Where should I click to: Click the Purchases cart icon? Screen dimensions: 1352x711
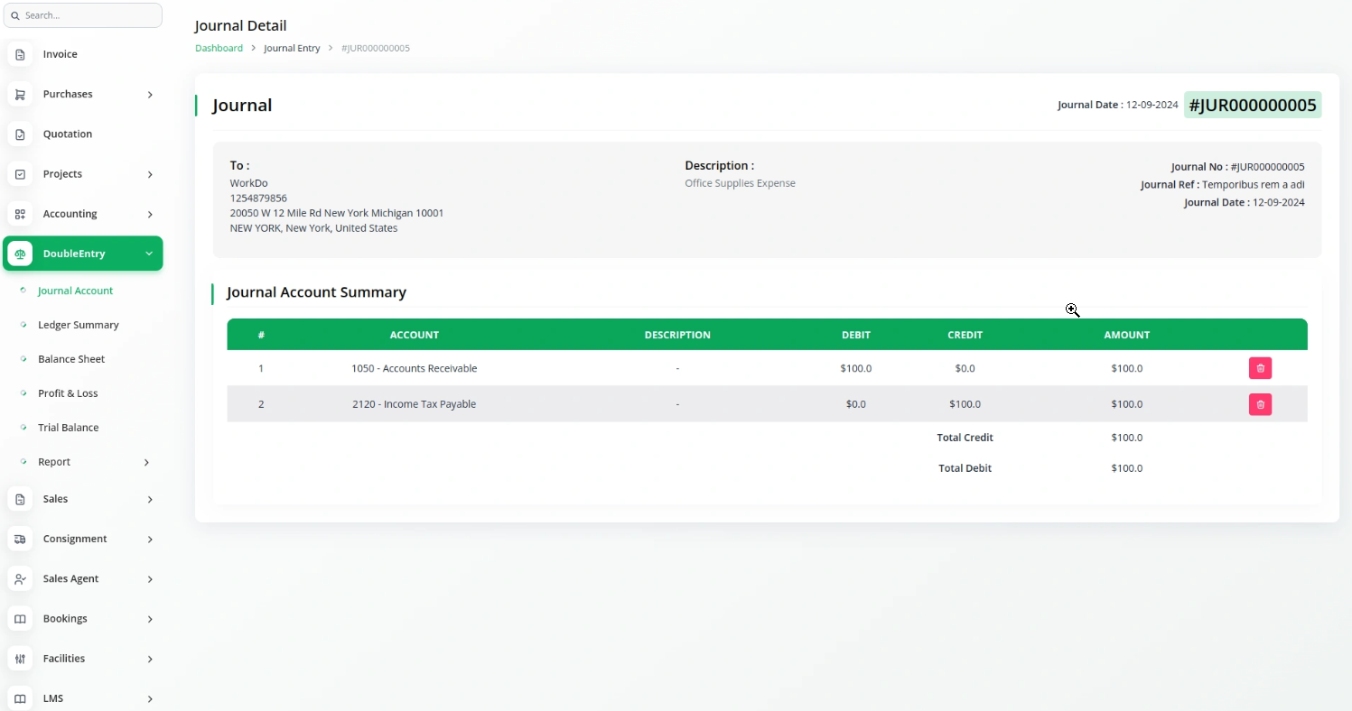(x=20, y=95)
